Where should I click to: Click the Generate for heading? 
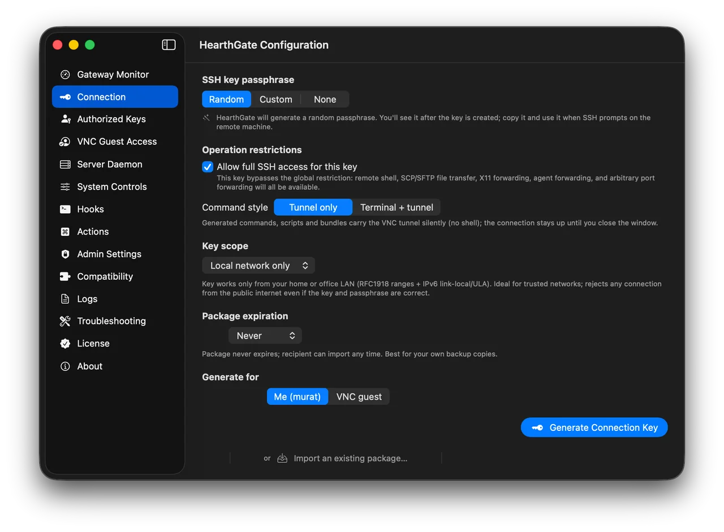(x=230, y=377)
